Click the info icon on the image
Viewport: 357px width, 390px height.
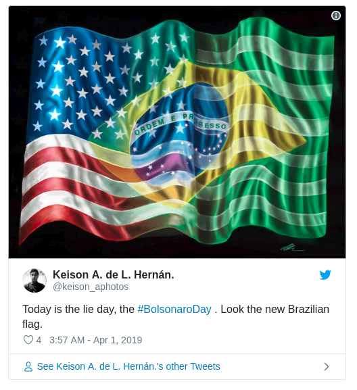click(335, 16)
